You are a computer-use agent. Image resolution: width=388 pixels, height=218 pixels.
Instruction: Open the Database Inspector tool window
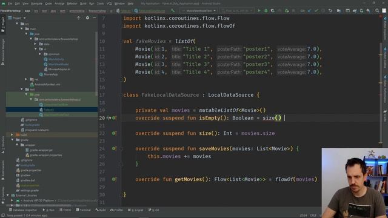tap(23, 210)
